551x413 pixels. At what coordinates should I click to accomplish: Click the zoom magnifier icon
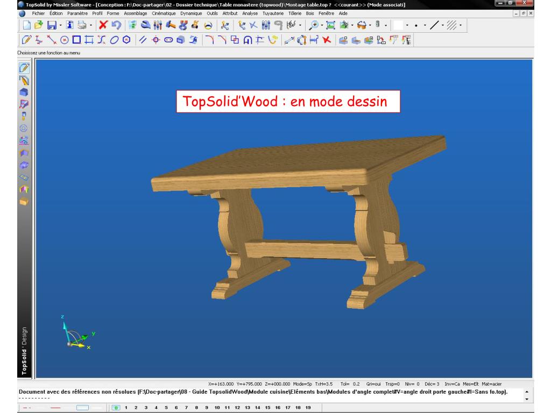(x=313, y=25)
